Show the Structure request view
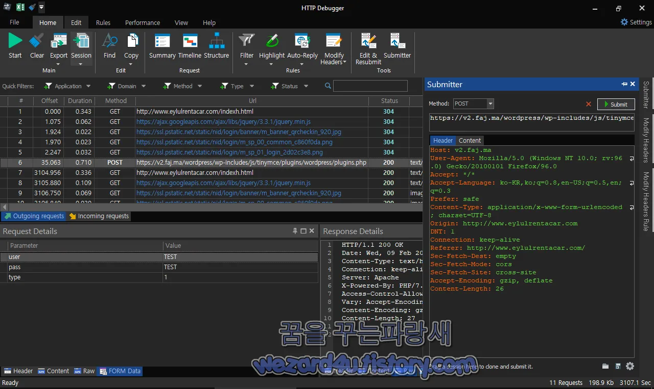Viewport: 654px width, 389px height. pos(217,46)
